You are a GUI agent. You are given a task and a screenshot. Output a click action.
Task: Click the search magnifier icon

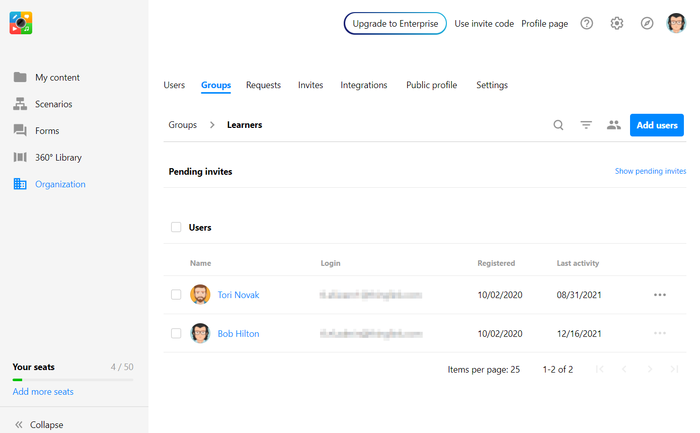click(x=559, y=125)
